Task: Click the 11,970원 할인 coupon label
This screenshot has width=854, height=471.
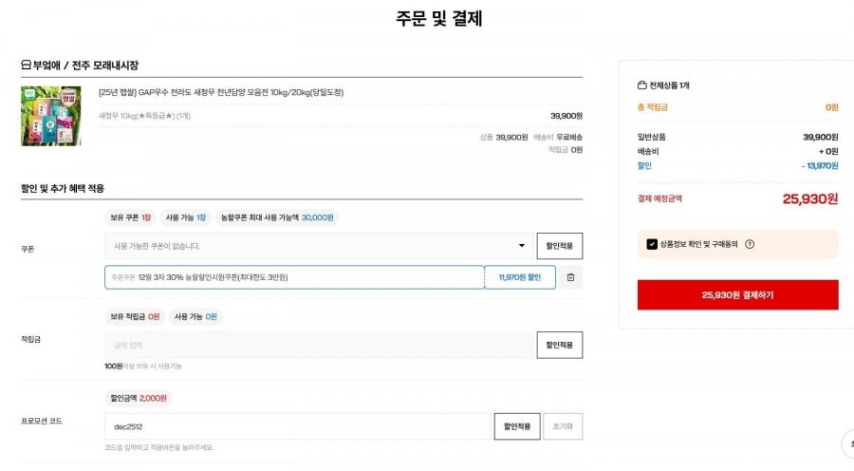Action: coord(520,277)
